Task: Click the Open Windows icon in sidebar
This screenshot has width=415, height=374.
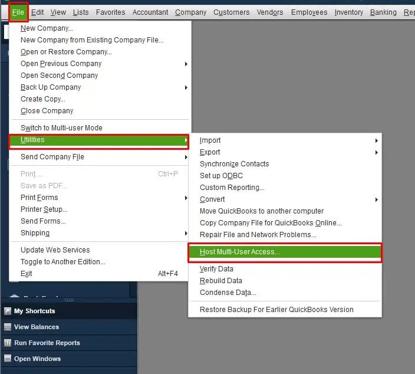Action: tap(8, 359)
